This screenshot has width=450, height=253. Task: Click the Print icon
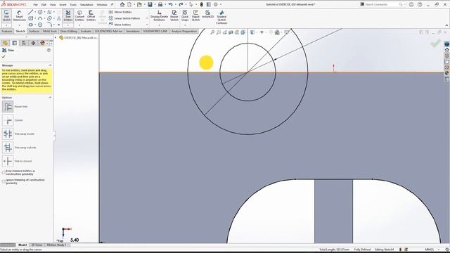pyautogui.click(x=160, y=4)
